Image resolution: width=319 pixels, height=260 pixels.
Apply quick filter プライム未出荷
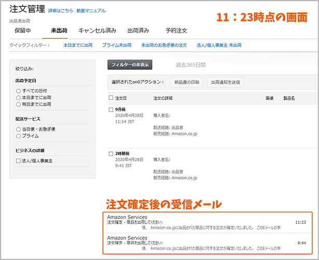click(x=117, y=45)
